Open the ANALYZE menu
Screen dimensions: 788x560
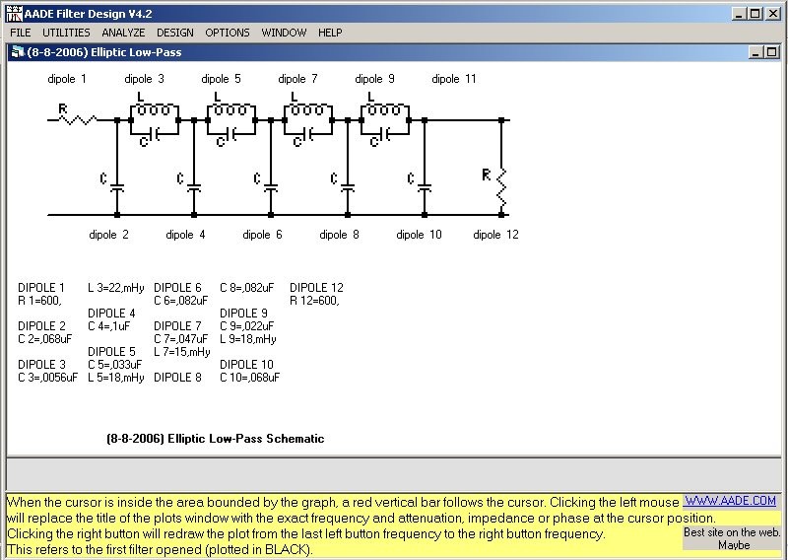[123, 33]
